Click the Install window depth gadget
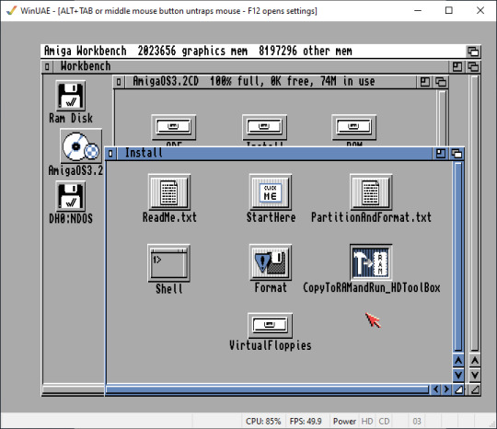497x429 pixels. click(x=457, y=154)
